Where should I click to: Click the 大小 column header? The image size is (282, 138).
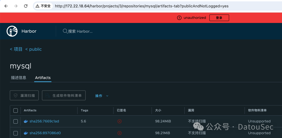click(x=158, y=110)
